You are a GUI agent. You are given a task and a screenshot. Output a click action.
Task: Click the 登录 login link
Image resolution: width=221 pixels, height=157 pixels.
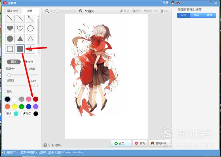tap(166, 3)
